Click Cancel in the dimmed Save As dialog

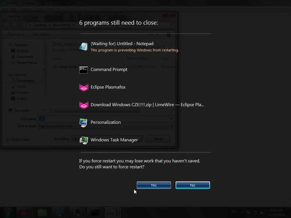click(x=158, y=139)
